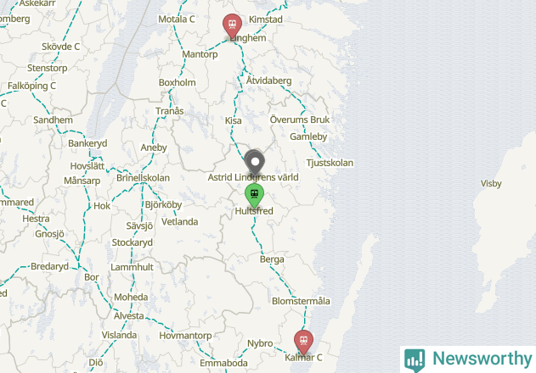536x373 pixels.
Task: Click the Newsworthy logo icon
Action: (x=415, y=360)
